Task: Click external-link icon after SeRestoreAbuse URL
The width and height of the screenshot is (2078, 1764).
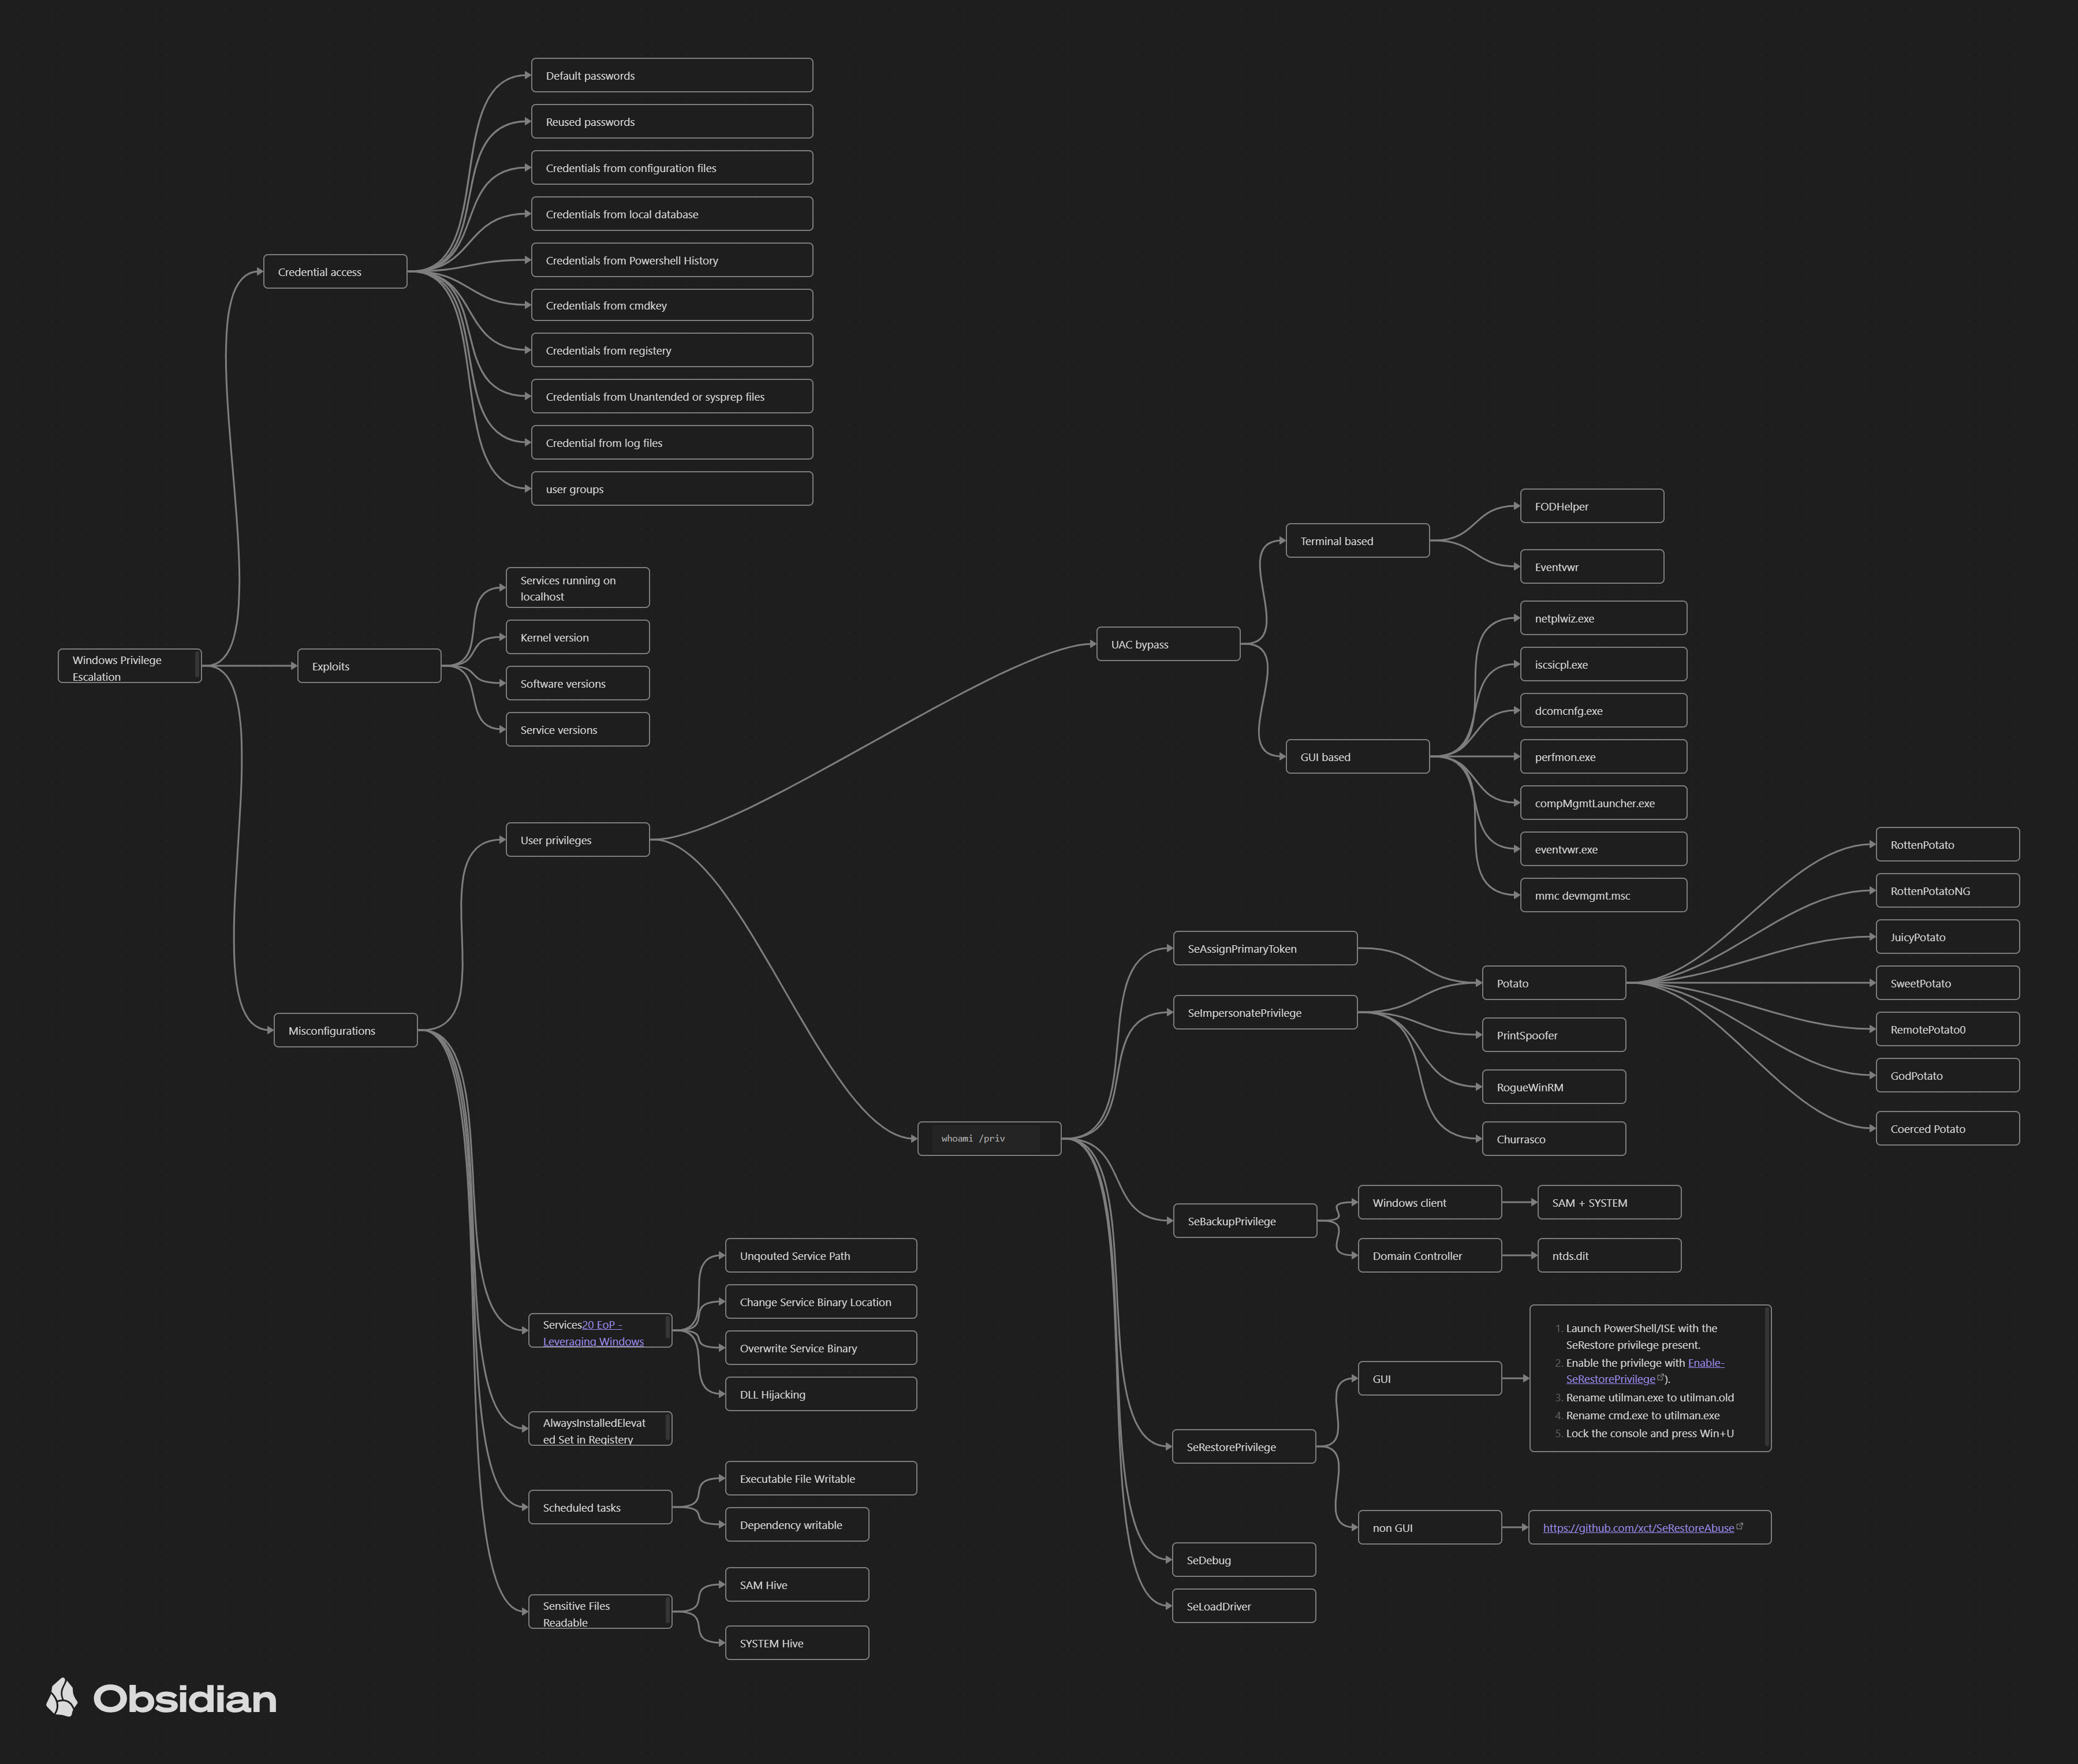Action: tap(1740, 1526)
